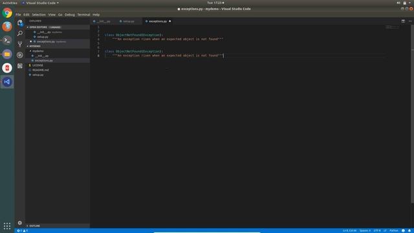Open the File menu
Image resolution: width=414 pixels, height=233 pixels.
tap(18, 14)
